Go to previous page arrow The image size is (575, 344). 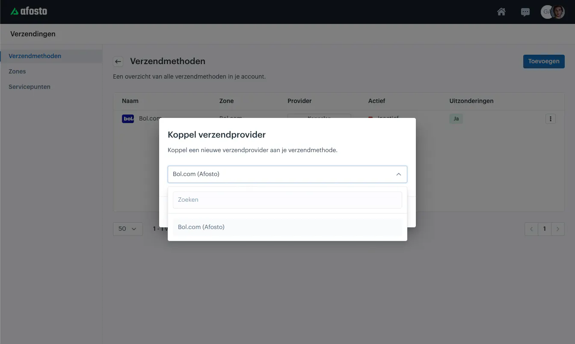tap(531, 229)
